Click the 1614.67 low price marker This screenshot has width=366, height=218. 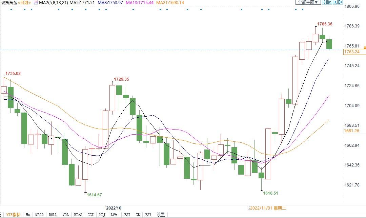pos(94,195)
